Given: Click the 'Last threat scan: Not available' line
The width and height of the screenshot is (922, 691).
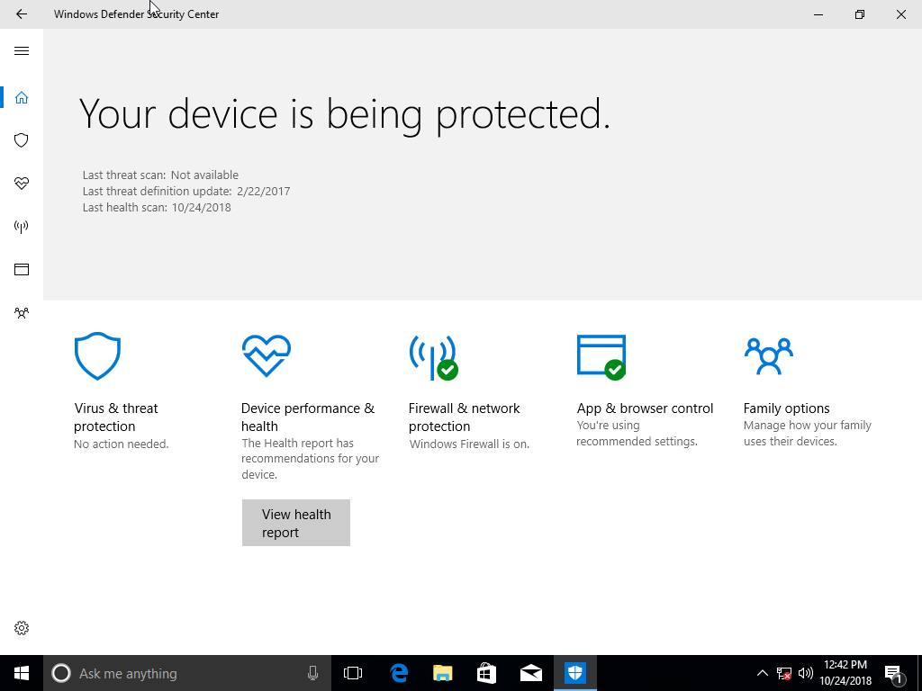Looking at the screenshot, I should [x=160, y=175].
